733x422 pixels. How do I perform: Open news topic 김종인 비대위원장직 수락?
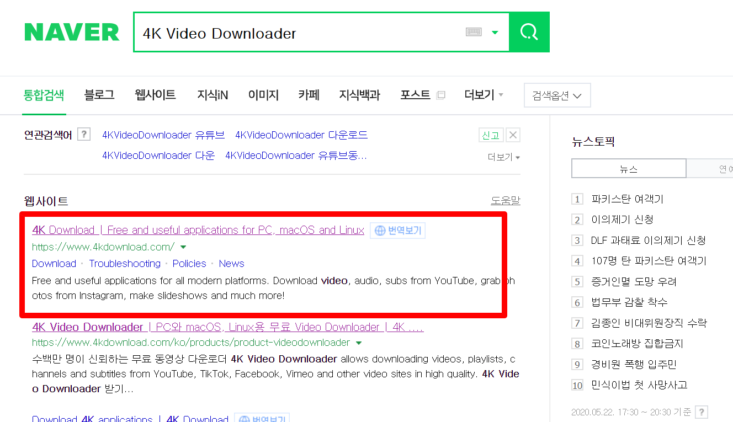coord(649,323)
